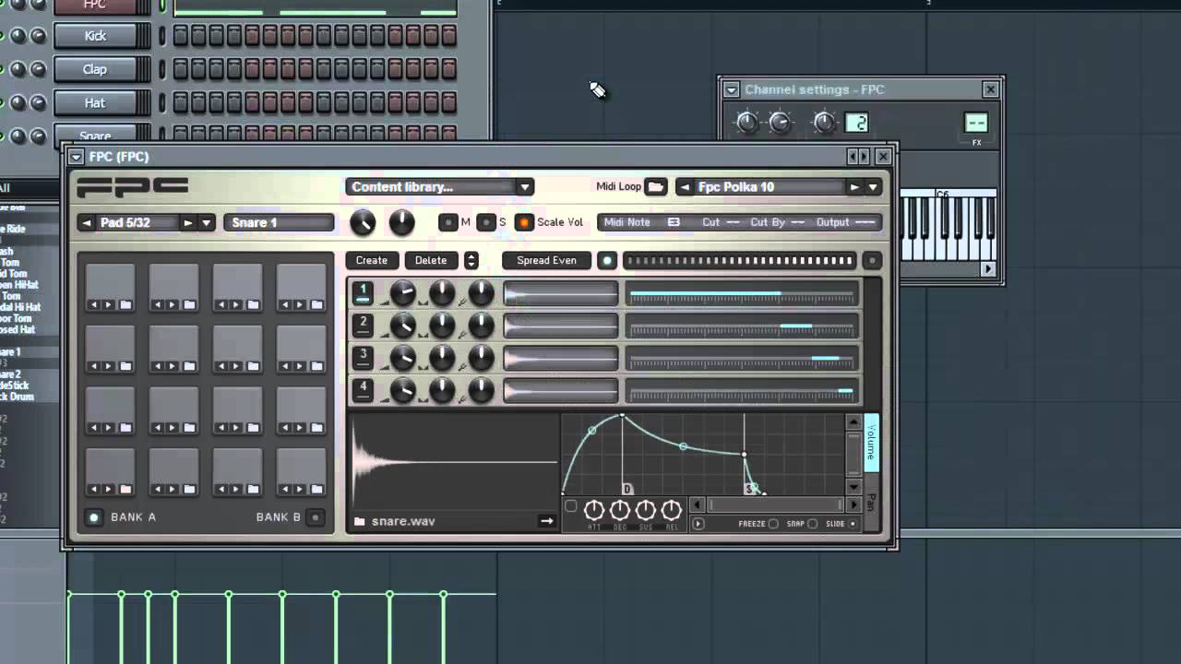Image resolution: width=1181 pixels, height=664 pixels.
Task: Select layer 1 button
Action: (x=364, y=293)
